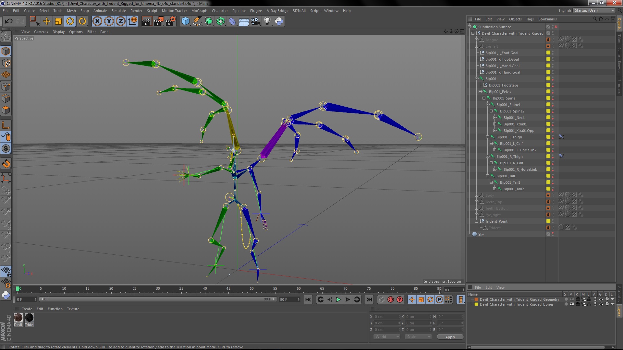Click the Go to Start button
Viewport: 623px width, 350px height.
[x=308, y=299]
